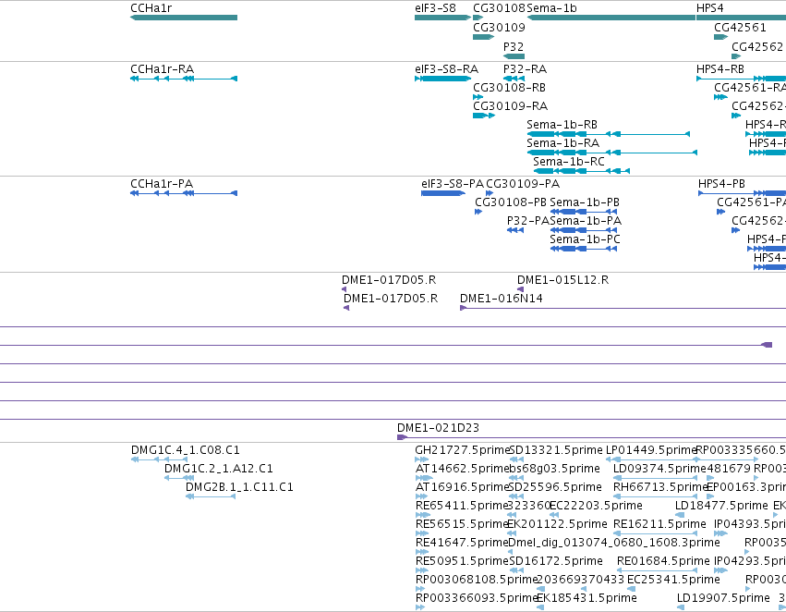The image size is (786, 612).
Task: Click the CCHa1r-RA transcript exon glyph
Action: coord(184,79)
